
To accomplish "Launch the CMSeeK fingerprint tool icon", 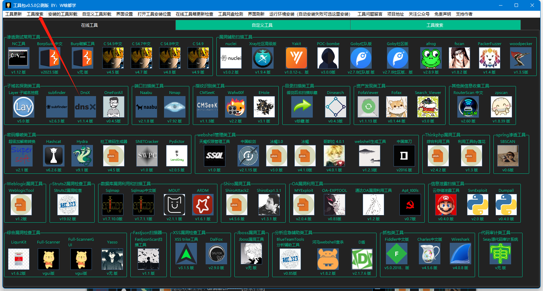I will (x=207, y=107).
